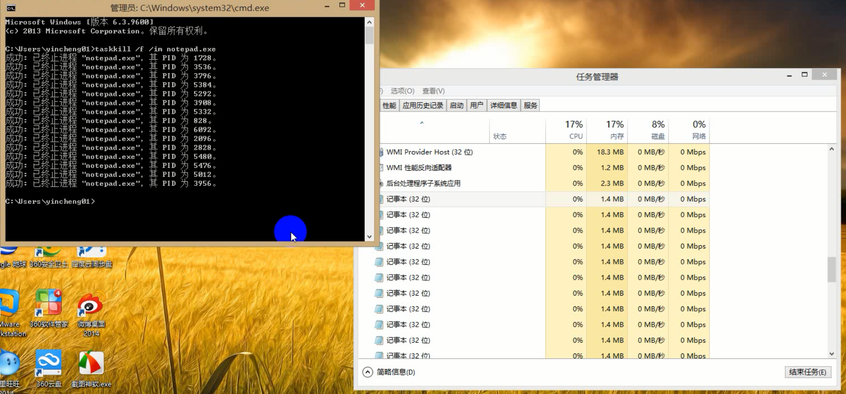Launch 截图神软.exe from the desktop
The image size is (846, 394).
pyautogui.click(x=91, y=368)
